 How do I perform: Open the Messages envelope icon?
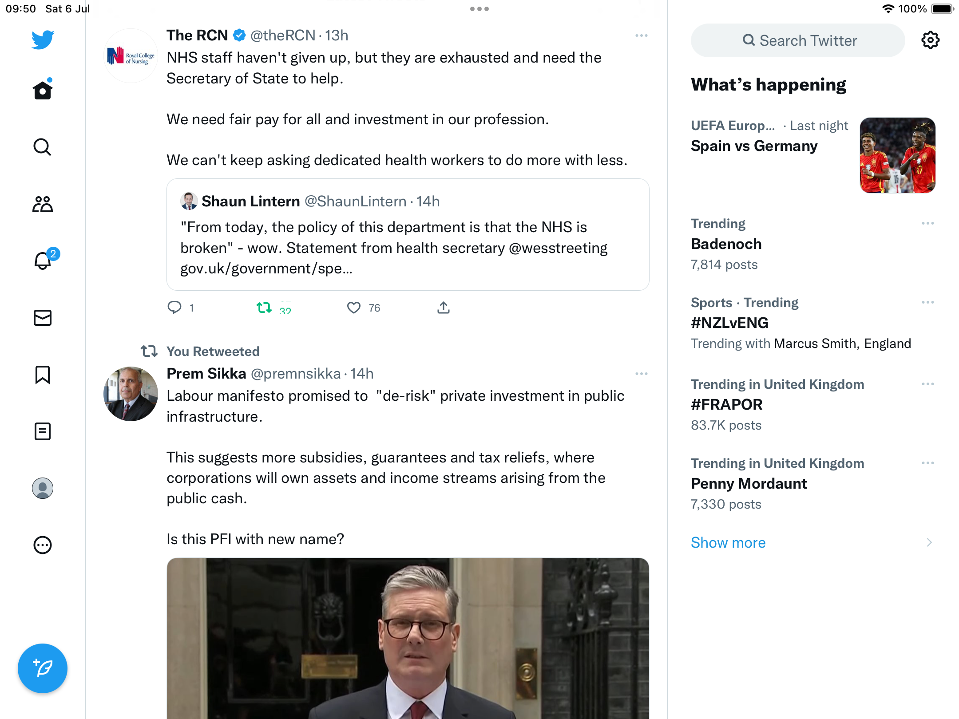[x=43, y=318]
